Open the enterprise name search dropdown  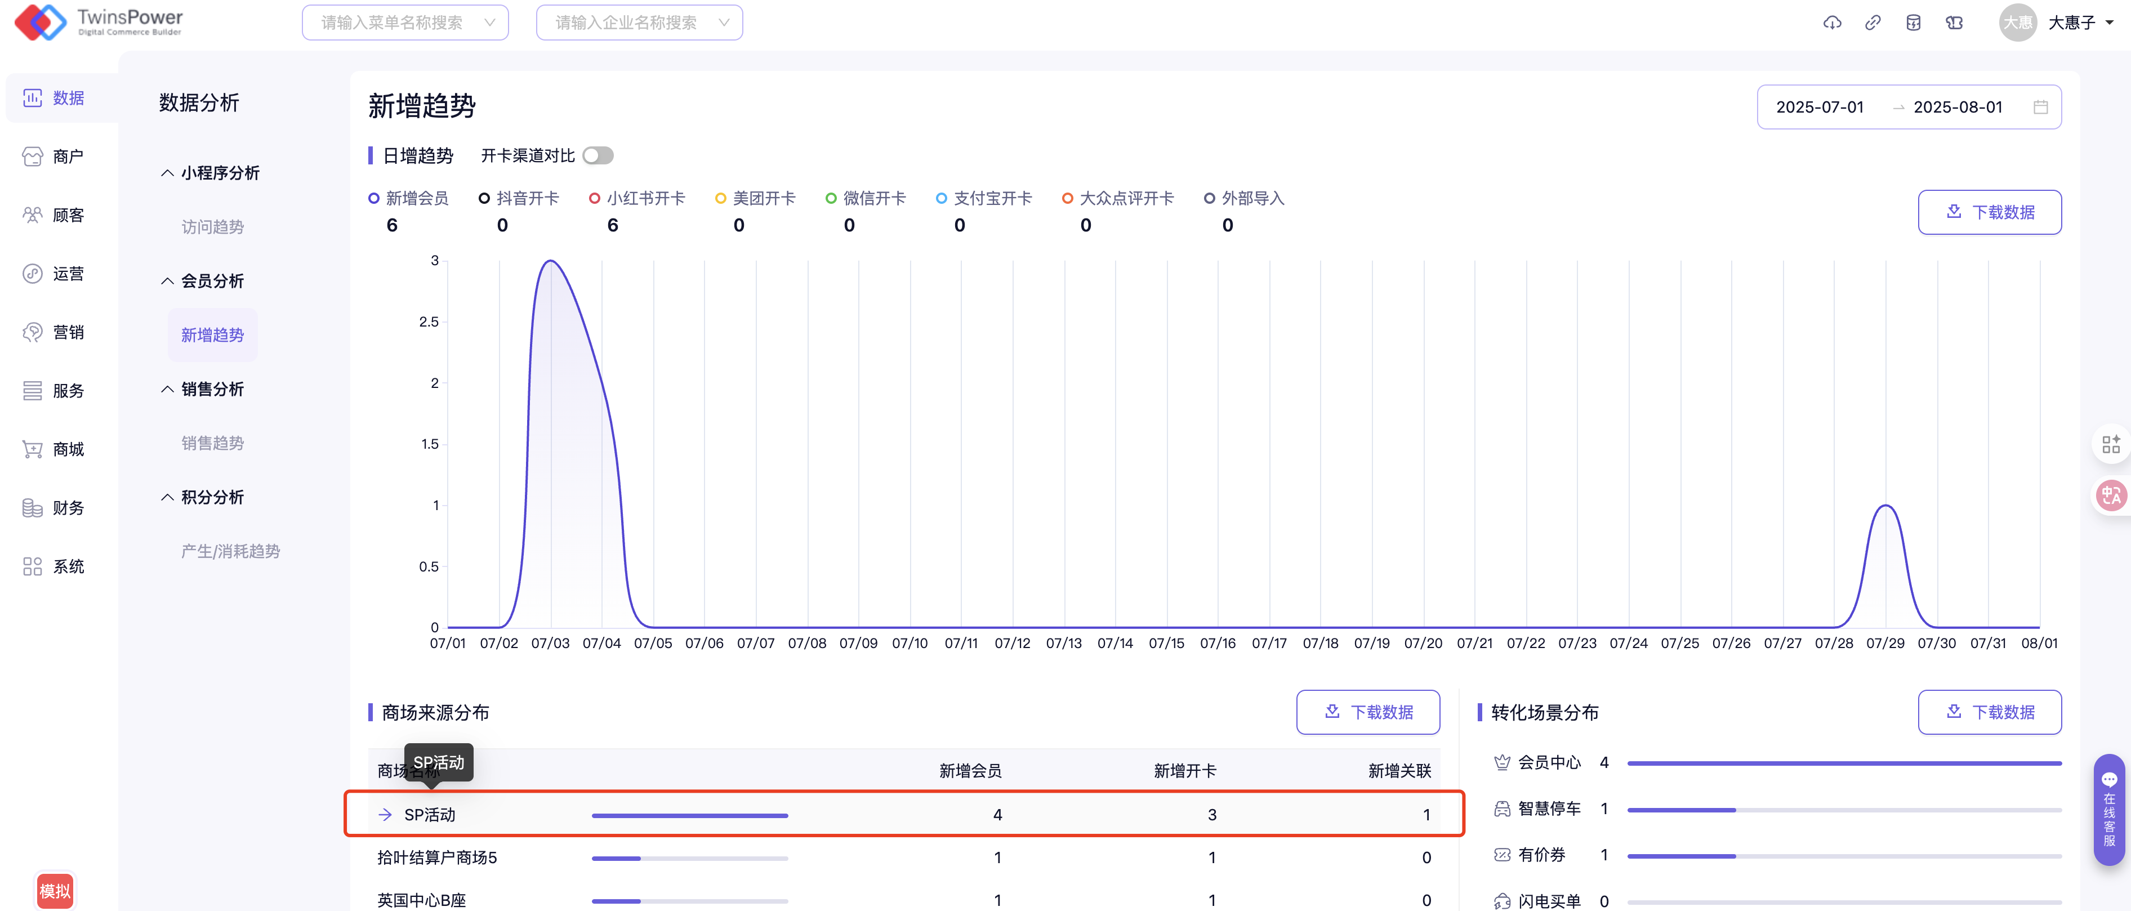point(639,23)
